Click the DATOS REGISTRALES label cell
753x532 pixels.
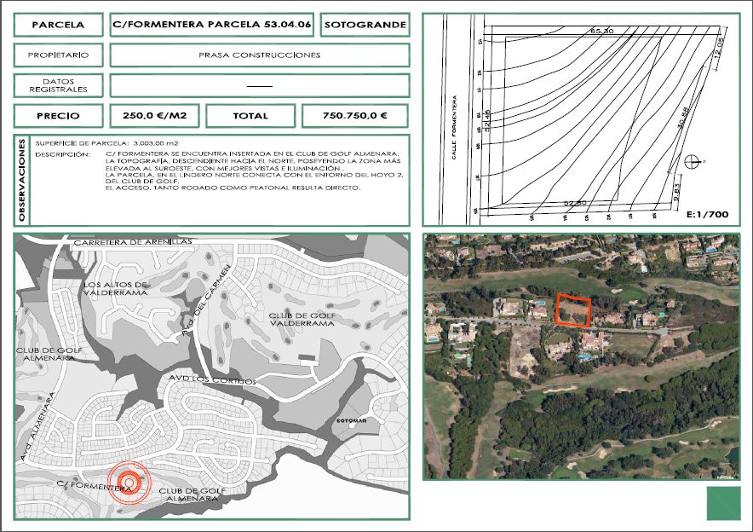coord(58,85)
